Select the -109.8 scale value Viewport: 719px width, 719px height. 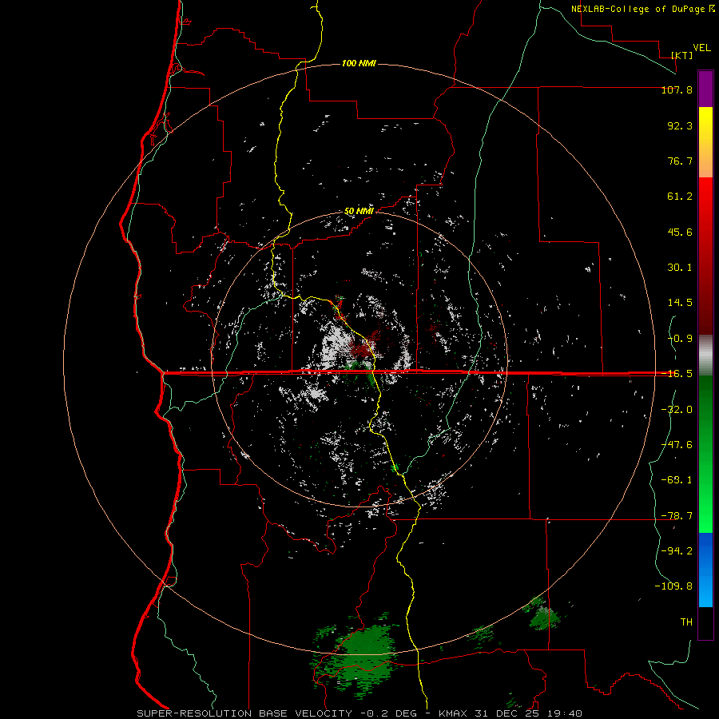tap(673, 586)
